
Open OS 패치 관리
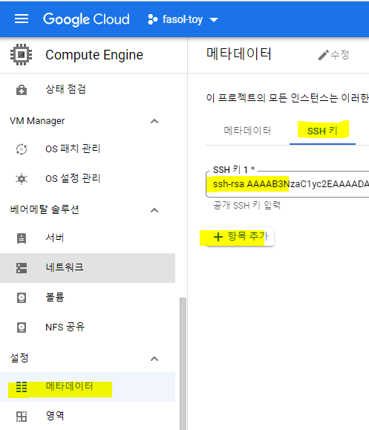tap(88, 149)
